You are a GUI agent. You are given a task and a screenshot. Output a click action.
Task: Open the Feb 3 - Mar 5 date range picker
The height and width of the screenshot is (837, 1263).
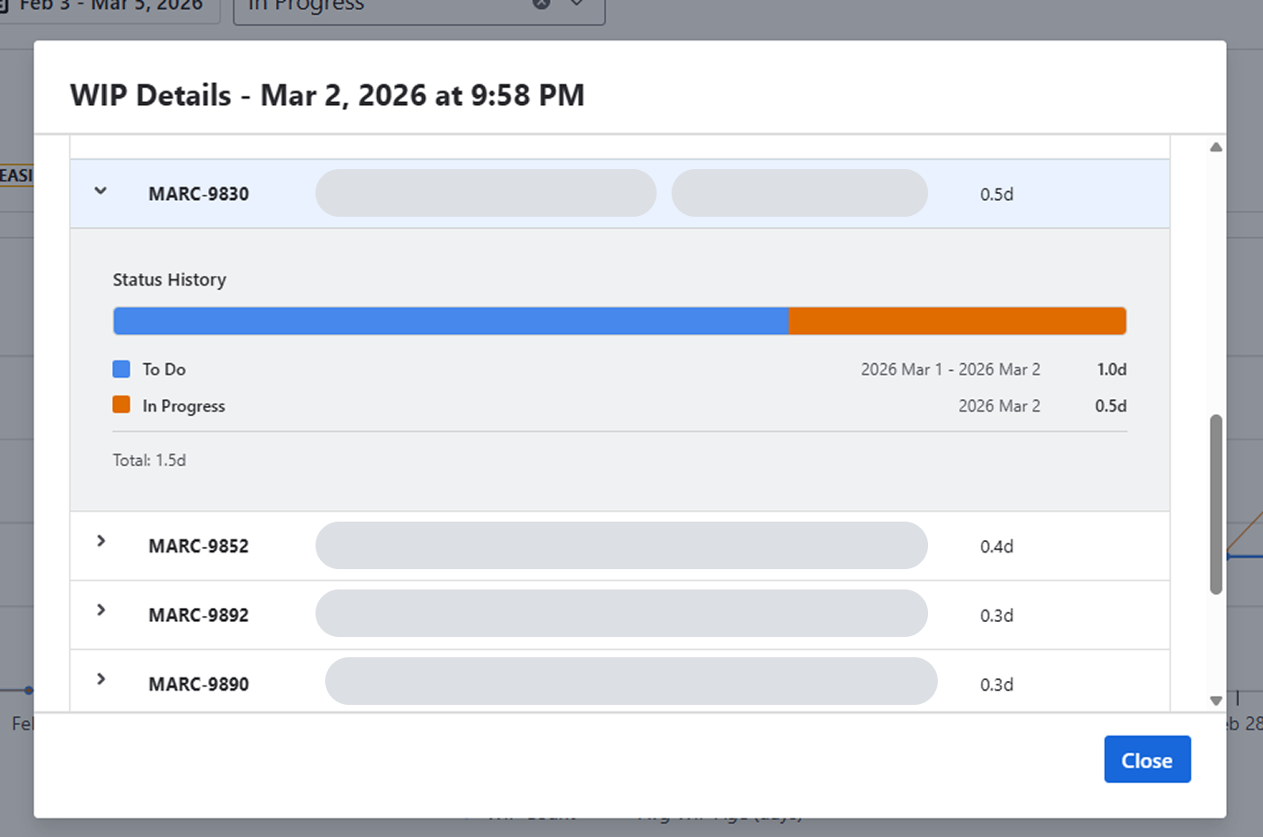tap(111, 5)
